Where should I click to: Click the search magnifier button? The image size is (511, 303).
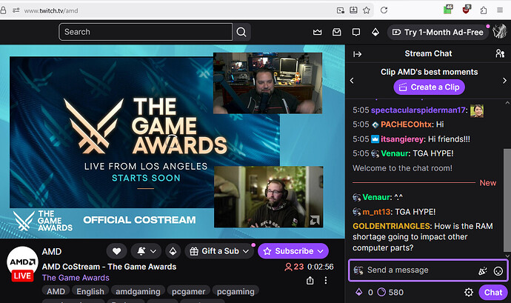pyautogui.click(x=242, y=32)
